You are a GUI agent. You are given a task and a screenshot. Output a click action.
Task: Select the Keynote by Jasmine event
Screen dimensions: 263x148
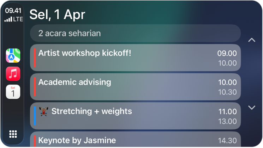pos(135,140)
